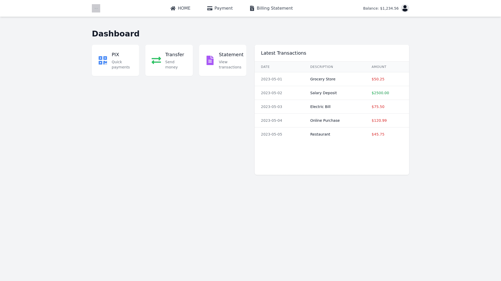Click the account Balance text
This screenshot has height=281, width=501.
[x=381, y=8]
